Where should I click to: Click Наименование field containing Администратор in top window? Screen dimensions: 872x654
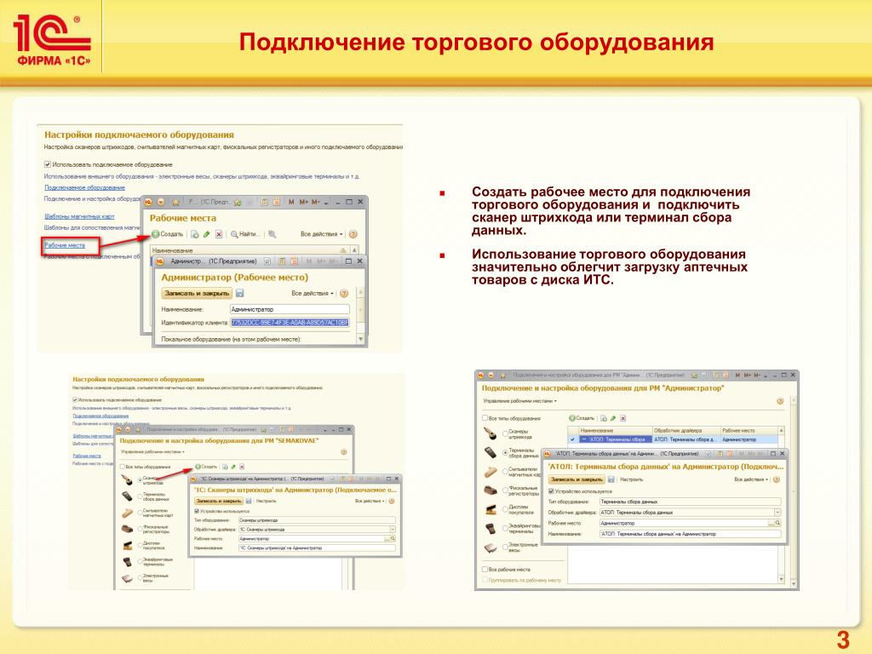click(290, 309)
